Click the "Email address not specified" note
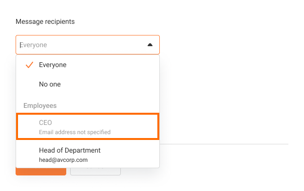Viewport: 304px width, 191px height. (75, 132)
